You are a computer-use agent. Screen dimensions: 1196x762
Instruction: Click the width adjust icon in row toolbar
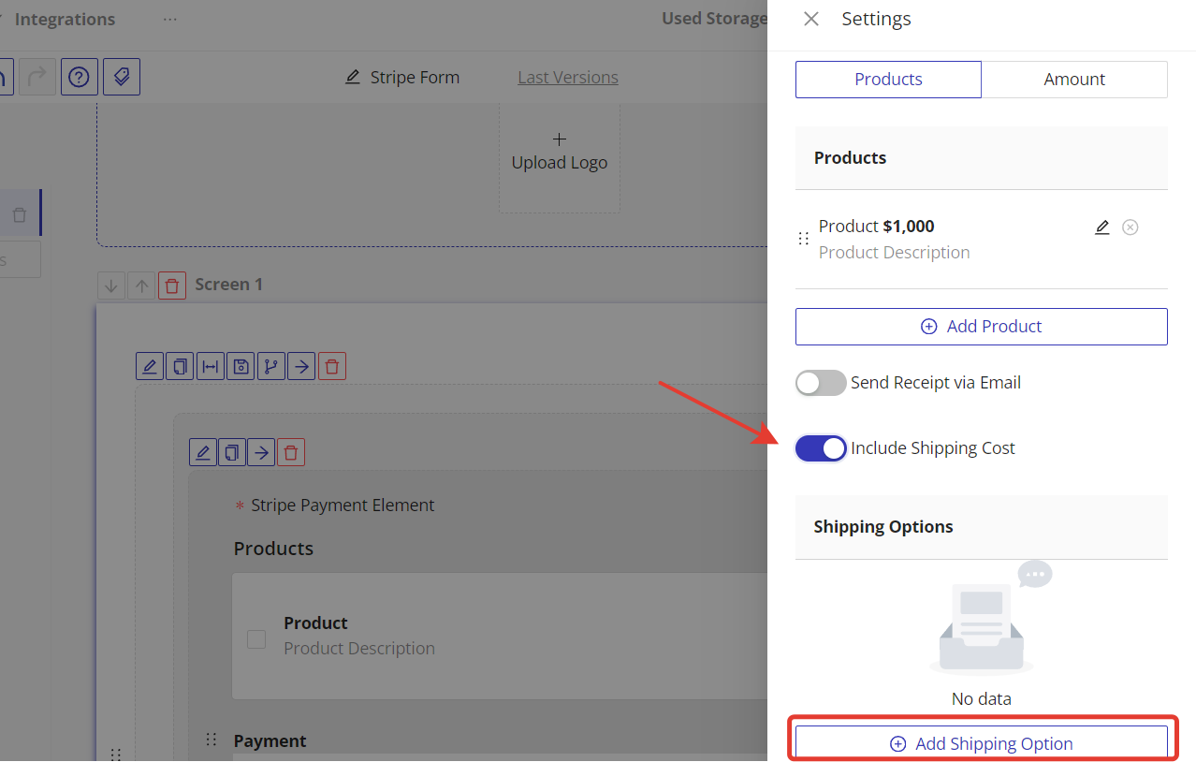[x=211, y=366]
